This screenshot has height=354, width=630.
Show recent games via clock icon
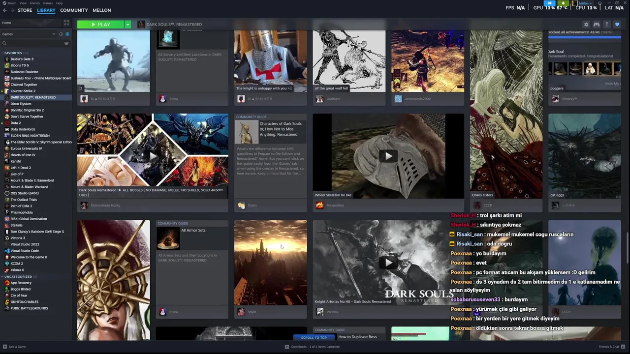(x=61, y=34)
